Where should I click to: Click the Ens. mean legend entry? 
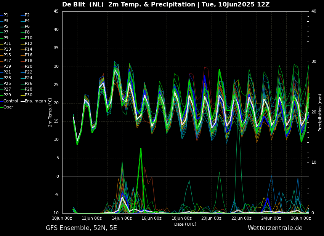coord(35,101)
